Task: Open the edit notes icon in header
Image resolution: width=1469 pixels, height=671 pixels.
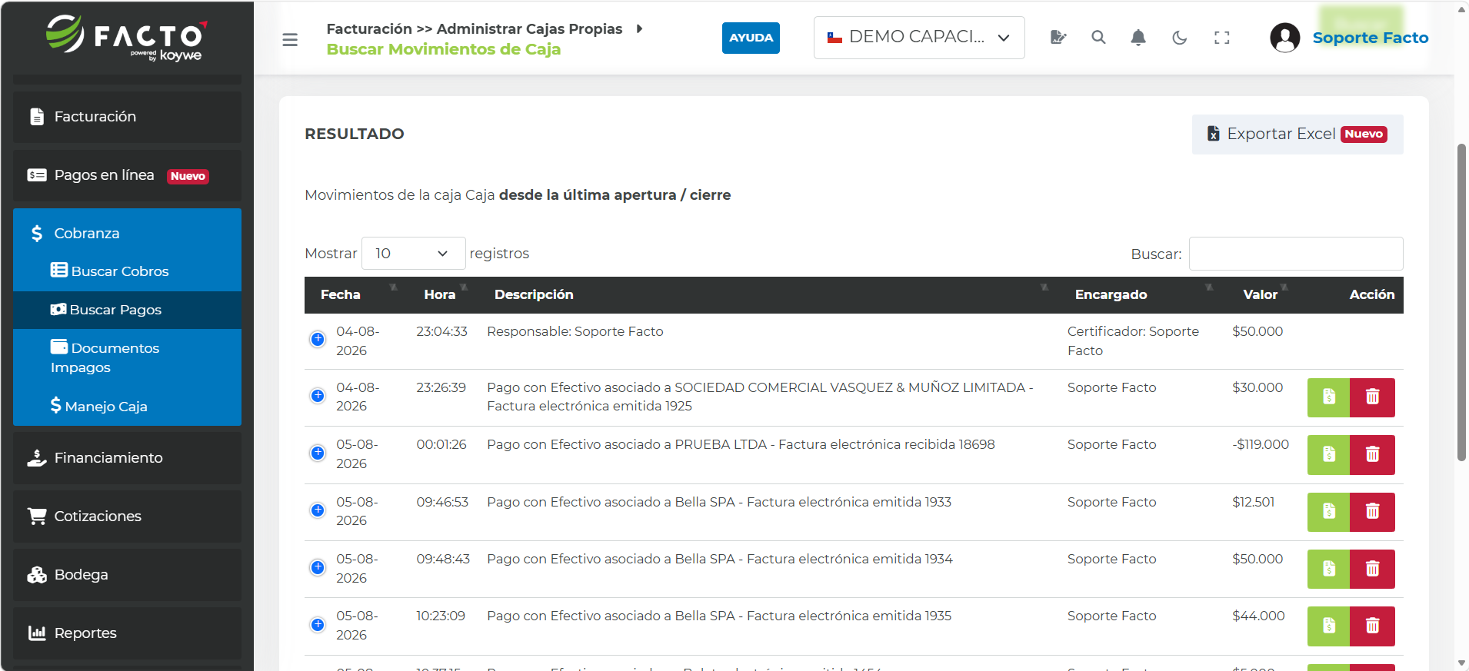Action: pyautogui.click(x=1058, y=38)
